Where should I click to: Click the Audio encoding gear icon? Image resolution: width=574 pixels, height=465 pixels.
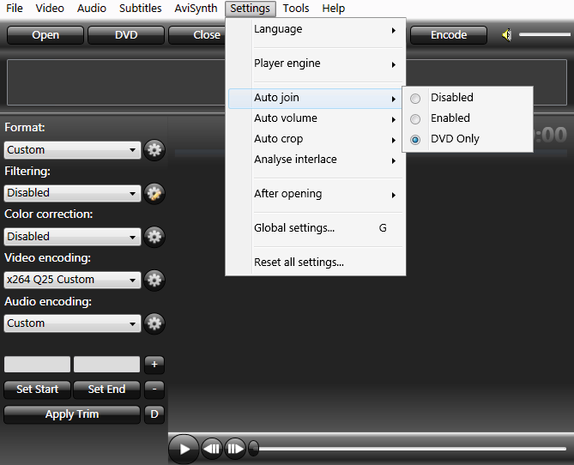[x=154, y=323]
